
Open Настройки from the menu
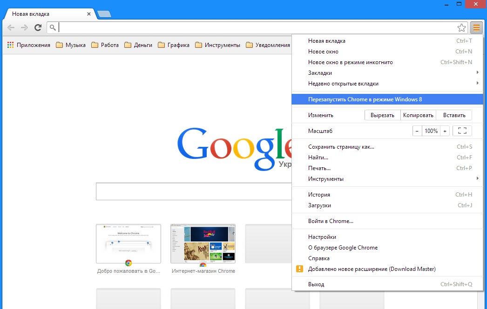pyautogui.click(x=387, y=237)
